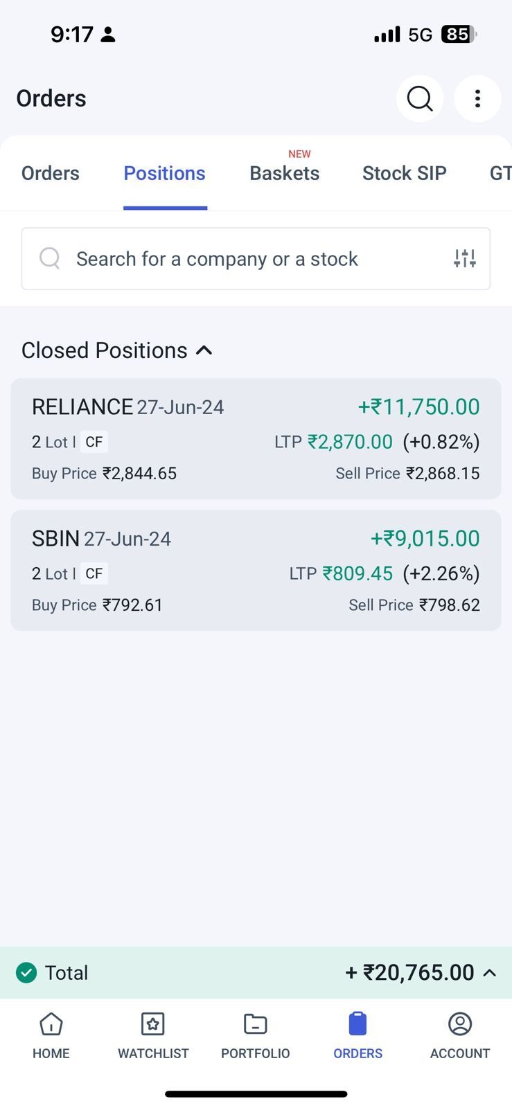Viewport: 512px width, 1108px height.
Task: Select the Positions tab
Action: coord(165,173)
